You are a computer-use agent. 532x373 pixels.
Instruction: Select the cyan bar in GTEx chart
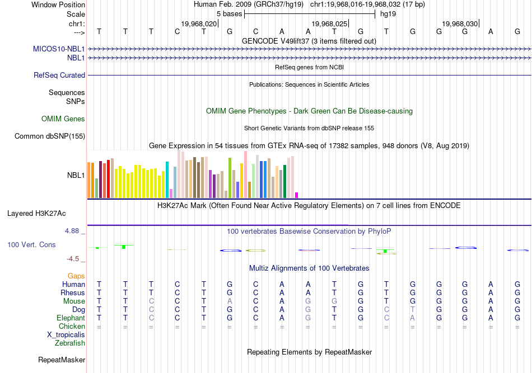167,180
